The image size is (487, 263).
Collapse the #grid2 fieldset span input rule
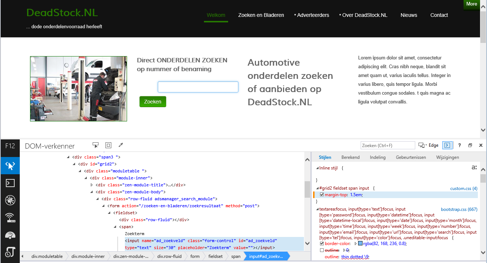317,188
